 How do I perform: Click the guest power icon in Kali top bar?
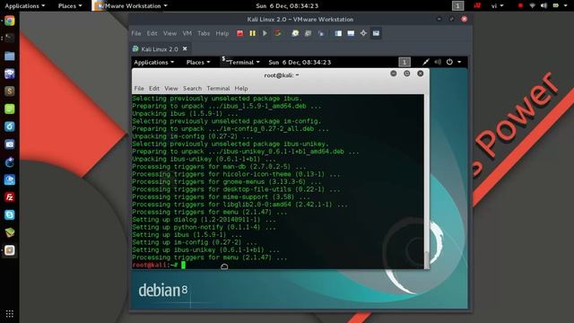449,62
